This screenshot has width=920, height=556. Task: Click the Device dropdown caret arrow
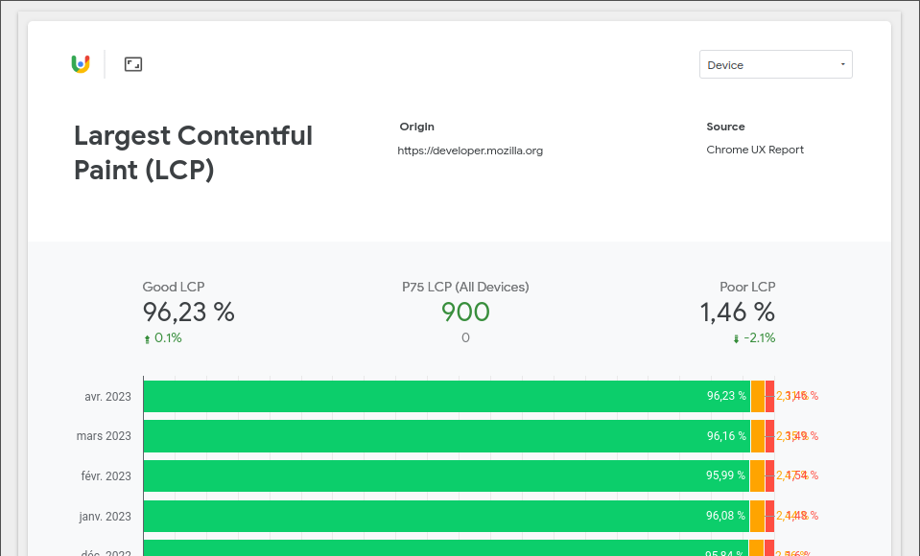pos(844,64)
